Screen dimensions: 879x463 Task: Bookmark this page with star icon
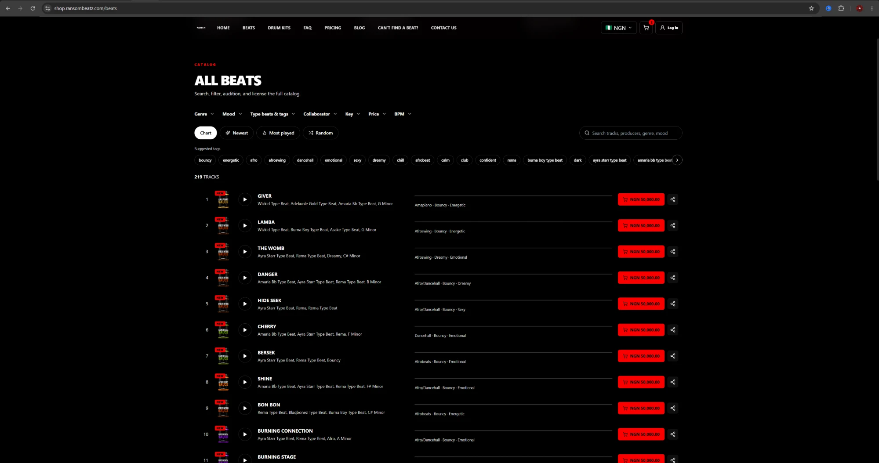[x=811, y=8]
